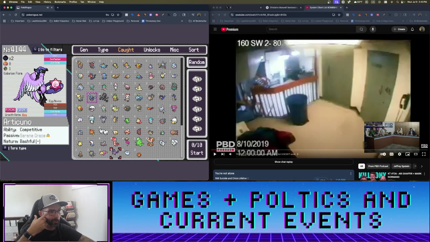Screen dimensions: 430x242
Task: Skip to next YouTube video
Action: (222, 154)
